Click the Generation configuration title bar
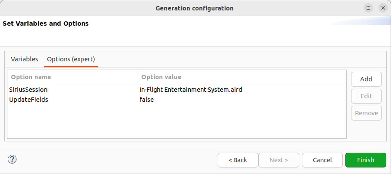Screen dimensions: 391x174 coord(194,8)
